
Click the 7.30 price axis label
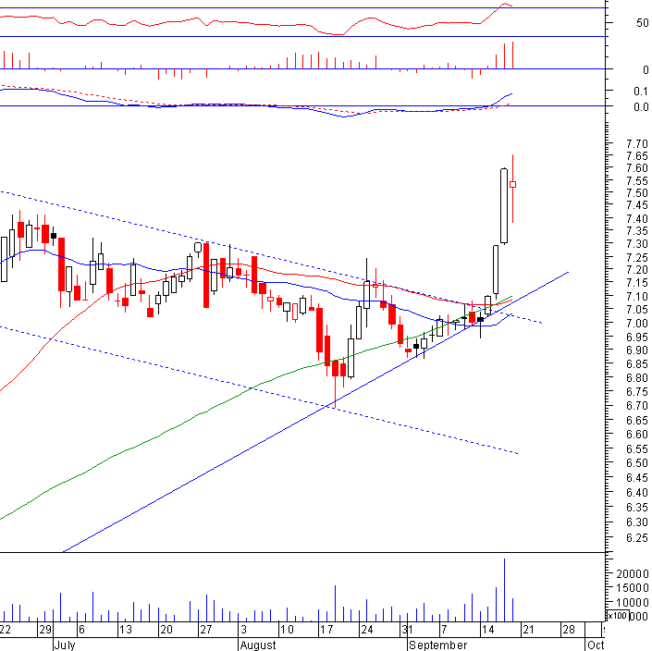636,244
